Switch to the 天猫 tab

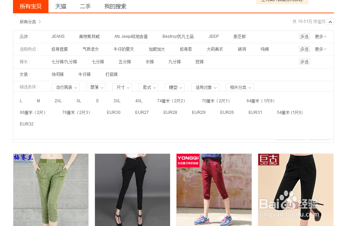[x=61, y=6]
